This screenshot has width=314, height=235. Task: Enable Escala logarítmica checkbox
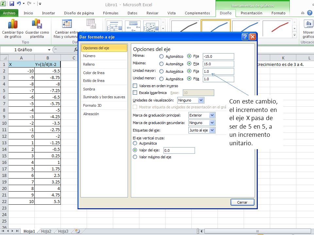[135, 92]
